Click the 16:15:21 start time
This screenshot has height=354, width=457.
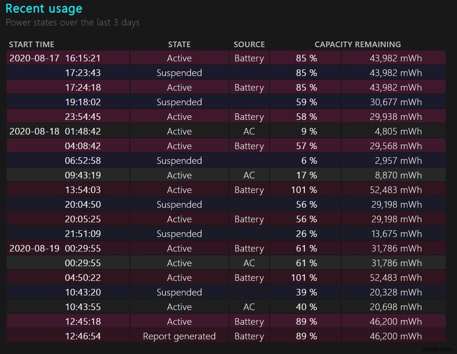point(83,58)
